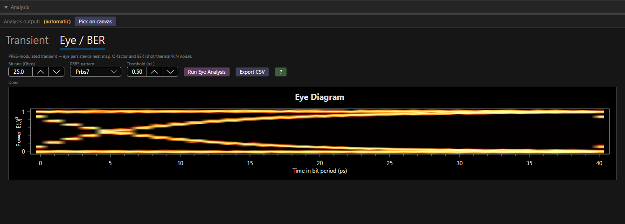Click the Time in bit period axis label
625x224 pixels.
click(319, 171)
